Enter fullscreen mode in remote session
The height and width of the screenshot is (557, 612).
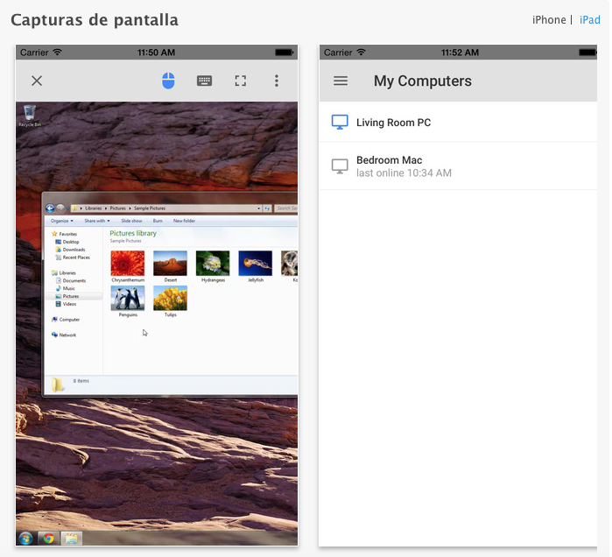point(240,81)
